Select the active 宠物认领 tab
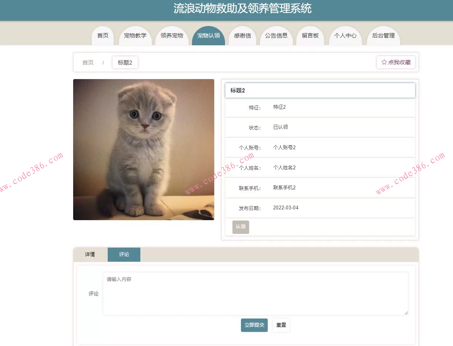 (x=208, y=36)
